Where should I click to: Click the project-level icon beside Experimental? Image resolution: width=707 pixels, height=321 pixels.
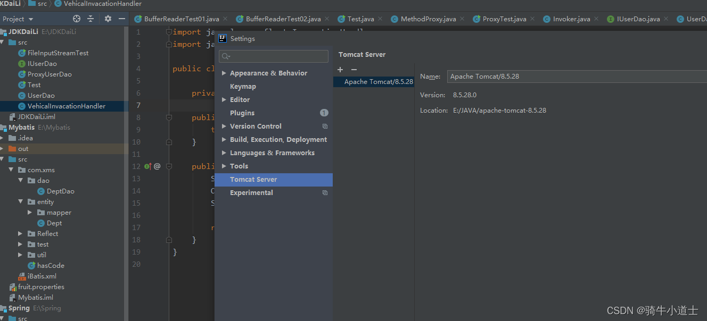(325, 193)
